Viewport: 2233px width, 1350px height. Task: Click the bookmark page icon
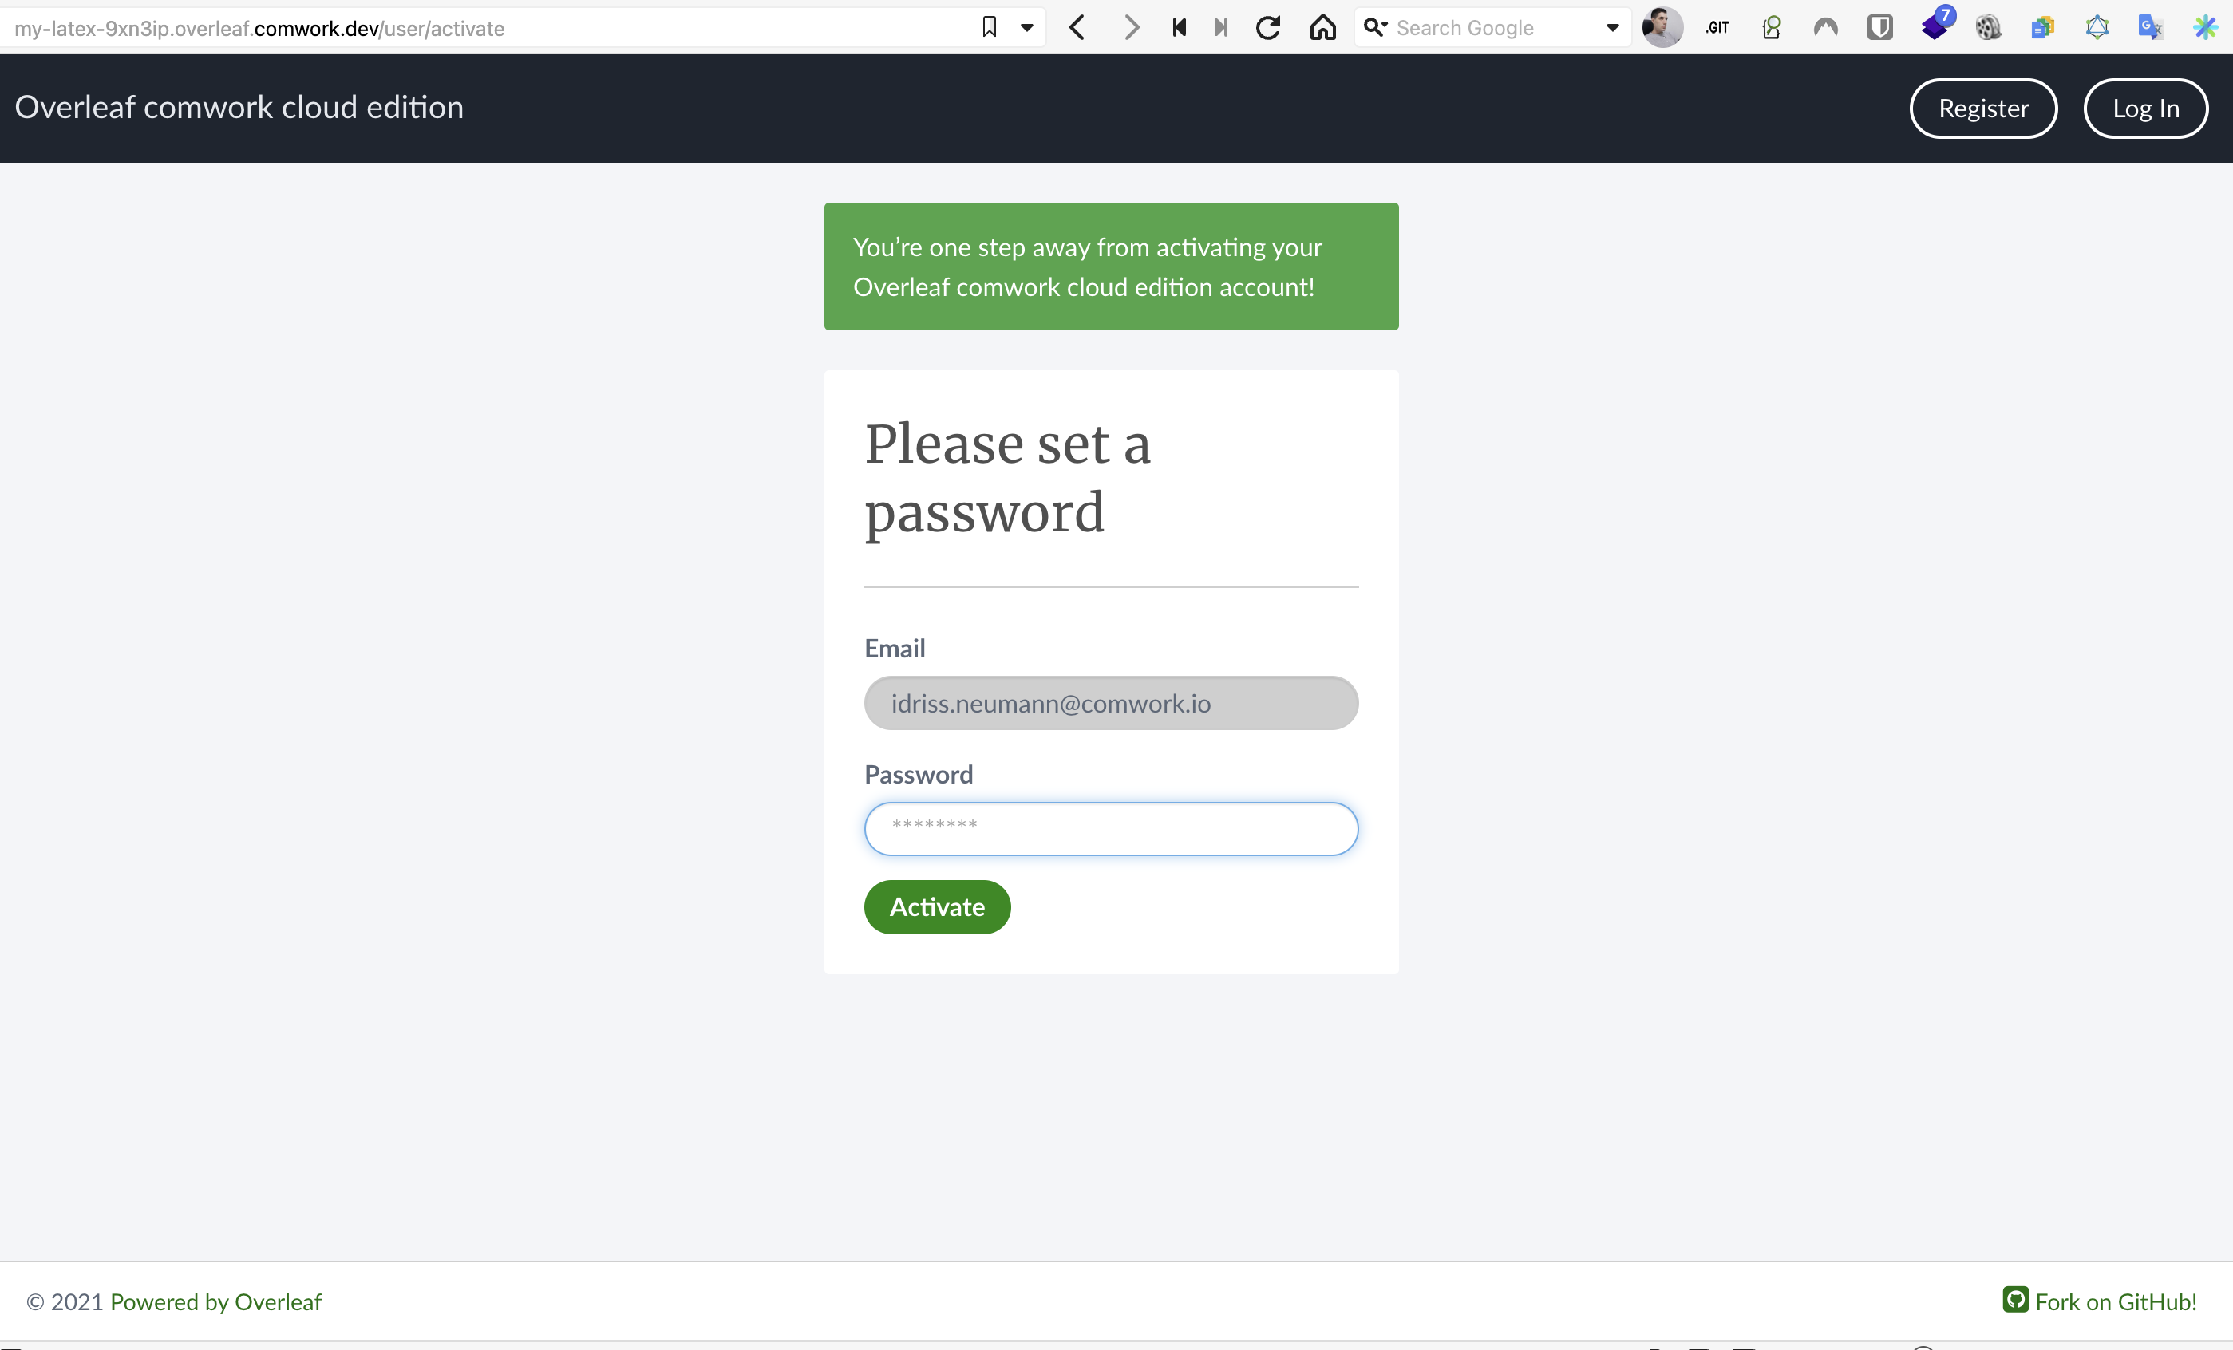989,27
